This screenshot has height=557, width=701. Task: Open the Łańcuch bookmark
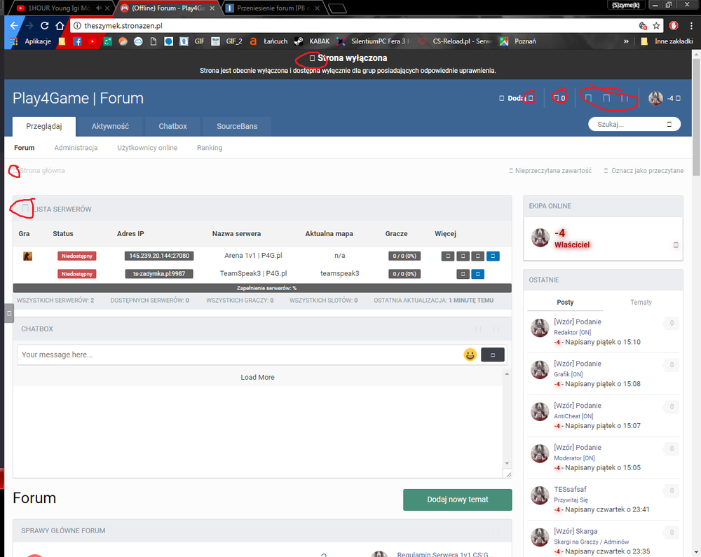tap(268, 41)
